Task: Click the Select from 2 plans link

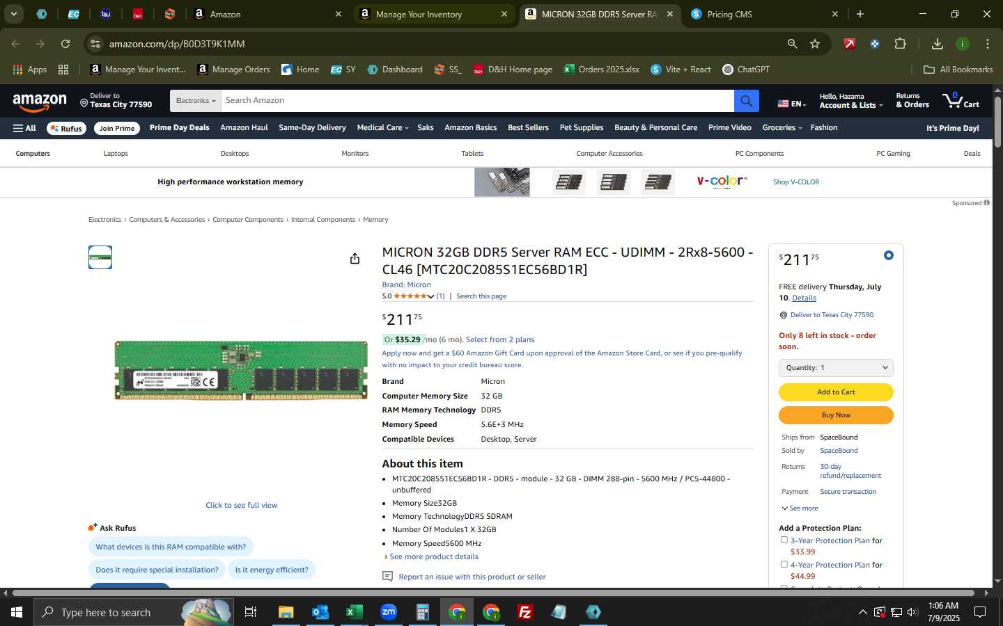Action: click(500, 339)
